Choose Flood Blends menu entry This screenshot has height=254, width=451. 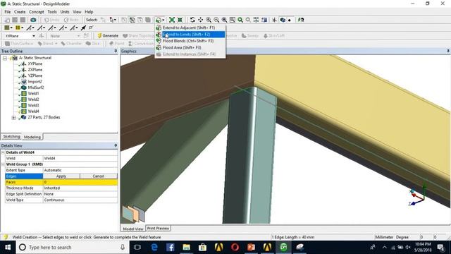(190, 41)
